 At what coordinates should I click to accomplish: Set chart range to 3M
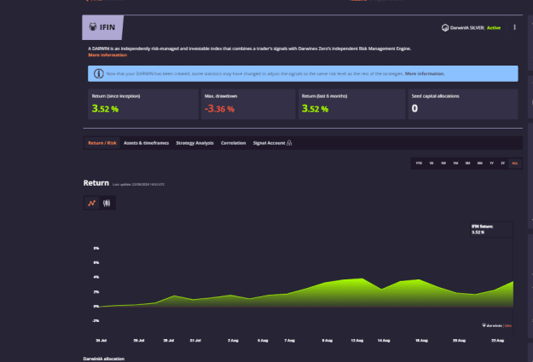[x=467, y=164]
